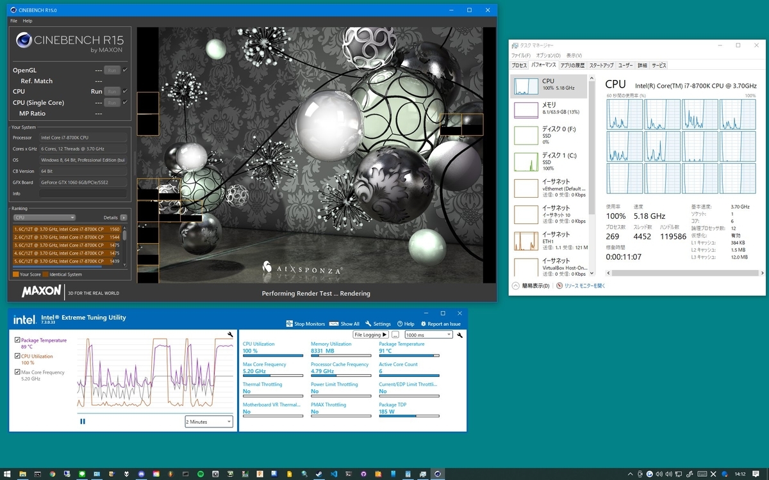Open the 1000 ms polling interval dropdown
Screen dimensions: 769x480
428,335
